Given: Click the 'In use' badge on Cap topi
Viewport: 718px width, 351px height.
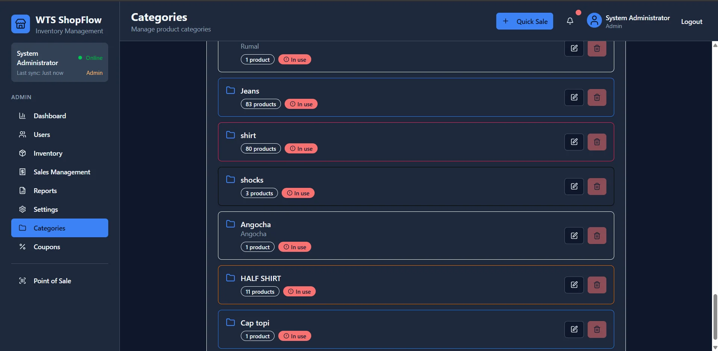Looking at the screenshot, I should click(295, 336).
